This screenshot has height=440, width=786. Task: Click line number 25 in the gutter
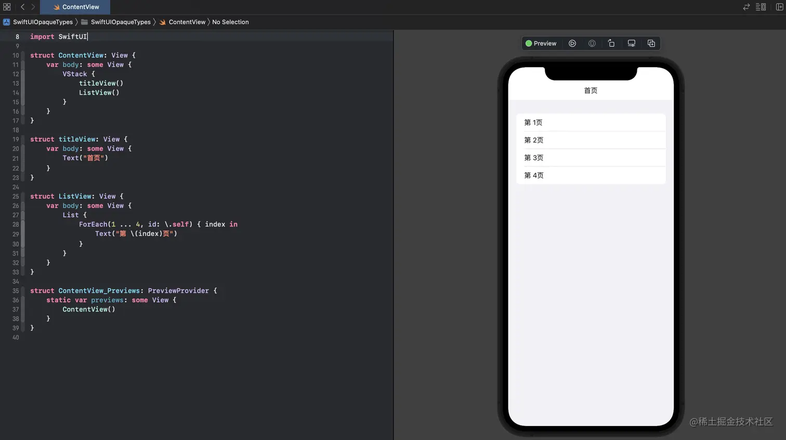click(16, 197)
